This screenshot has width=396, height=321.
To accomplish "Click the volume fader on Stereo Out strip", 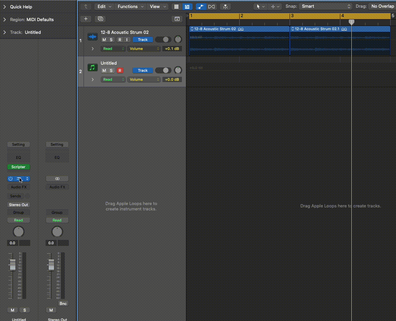I will pyautogui.click(x=51, y=265).
